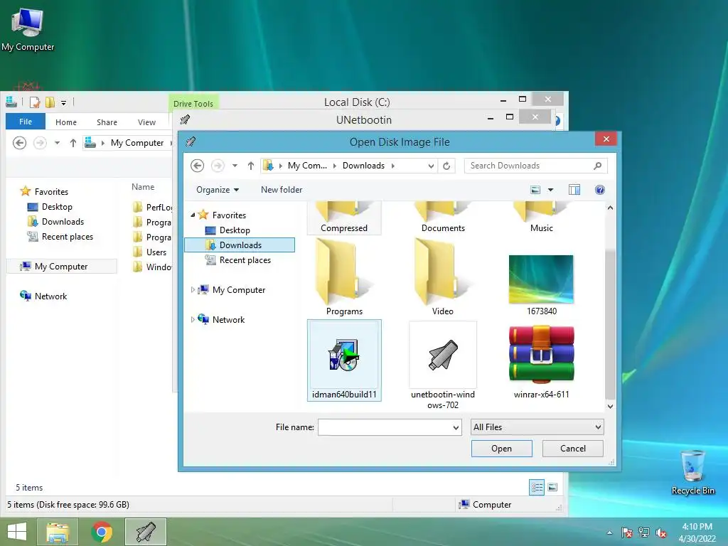This screenshot has height=546, width=728.
Task: Open the Windows Start button
Action: 17,532
